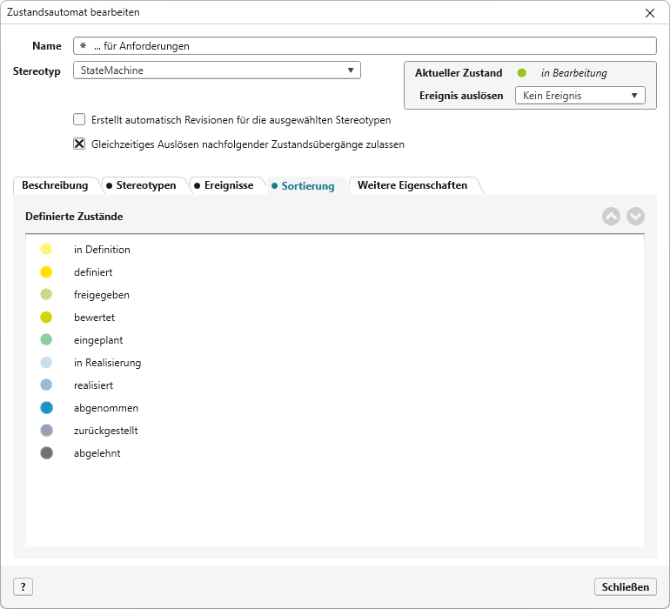Open the 'Weitere Eigenschaften' tab
This screenshot has width=670, height=609.
tap(412, 185)
